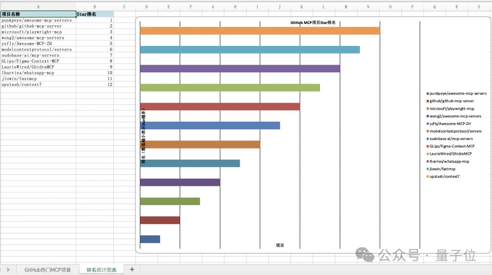Click the 项目 axis title in chart
The image size is (492, 275).
point(280,245)
